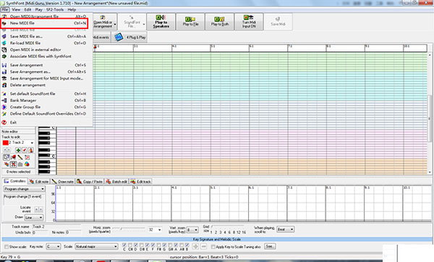Expand the arrow next to Open Midi or Arrangement
434x262 pixels.
[x=115, y=24]
